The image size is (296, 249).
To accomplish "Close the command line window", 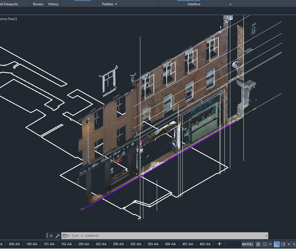I will click(51, 236).
